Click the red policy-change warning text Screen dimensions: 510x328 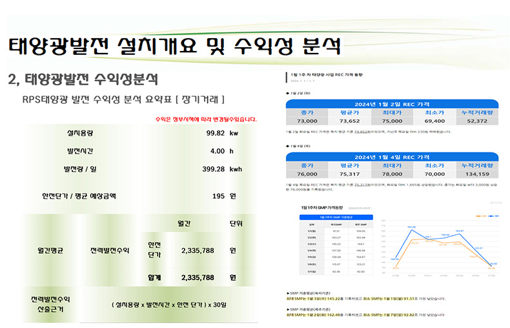[207, 119]
